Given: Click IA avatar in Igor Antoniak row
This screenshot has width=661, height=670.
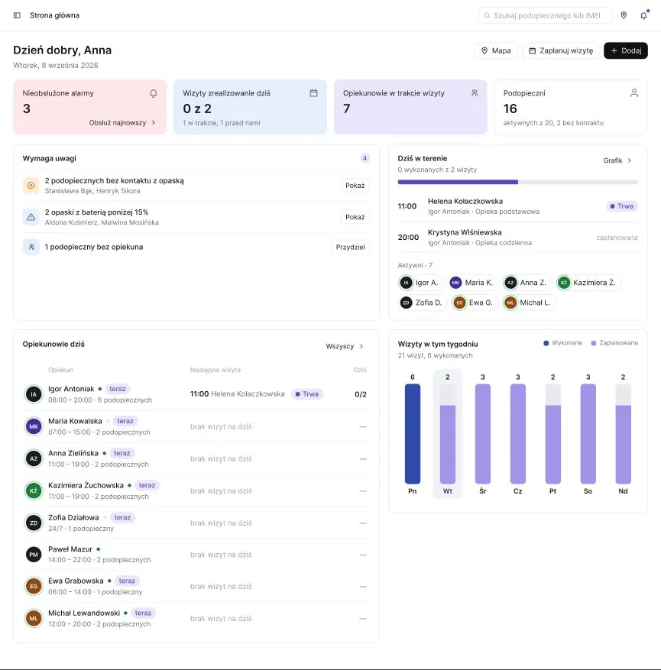Looking at the screenshot, I should (34, 394).
